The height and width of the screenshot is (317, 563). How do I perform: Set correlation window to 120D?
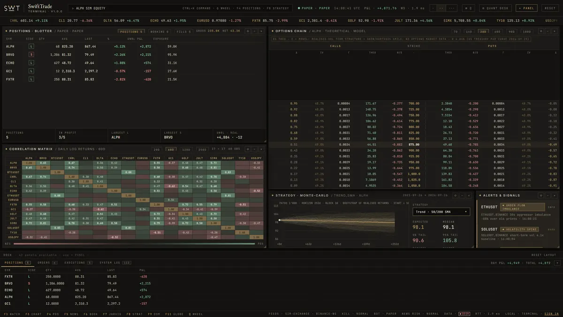[x=187, y=149]
